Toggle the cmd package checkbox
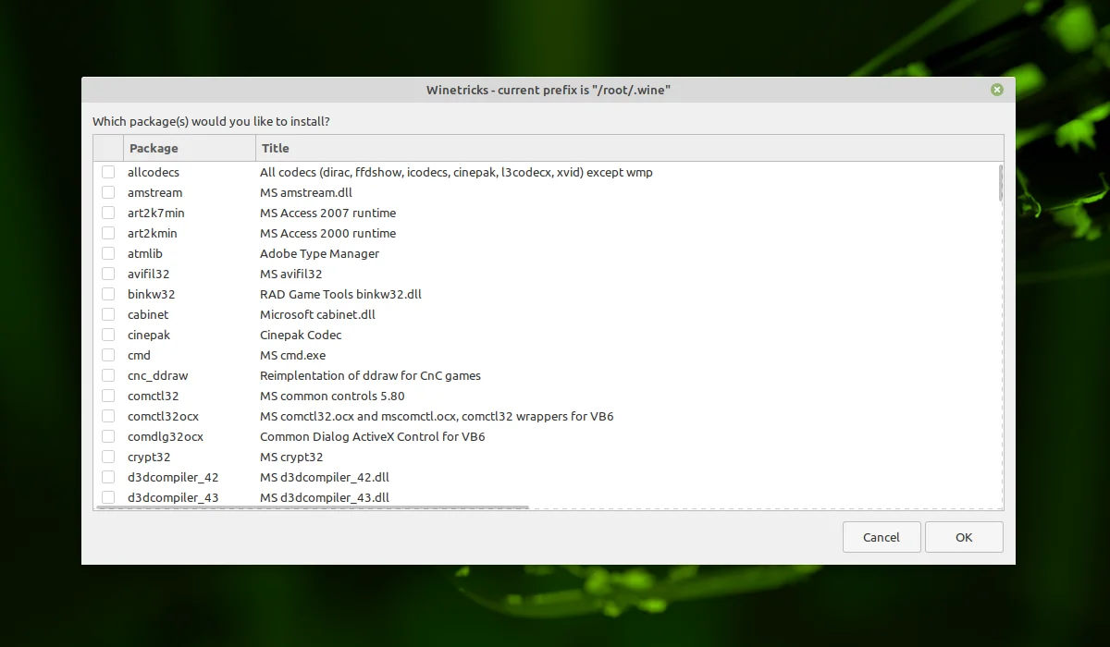1110x647 pixels. [108, 355]
